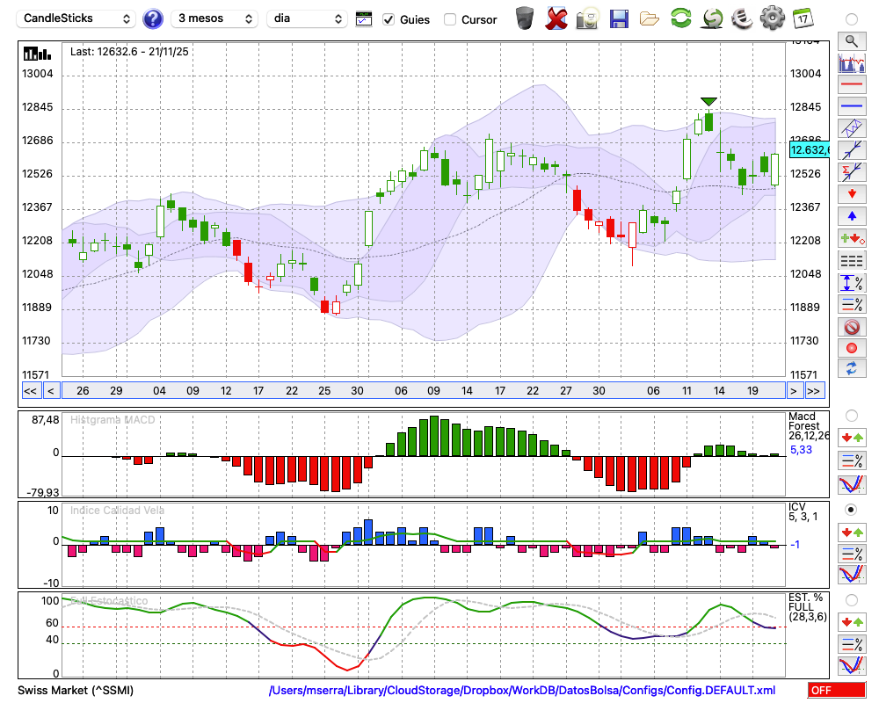Enable the Cursor checkbox
This screenshot has height=703, width=879.
450,19
